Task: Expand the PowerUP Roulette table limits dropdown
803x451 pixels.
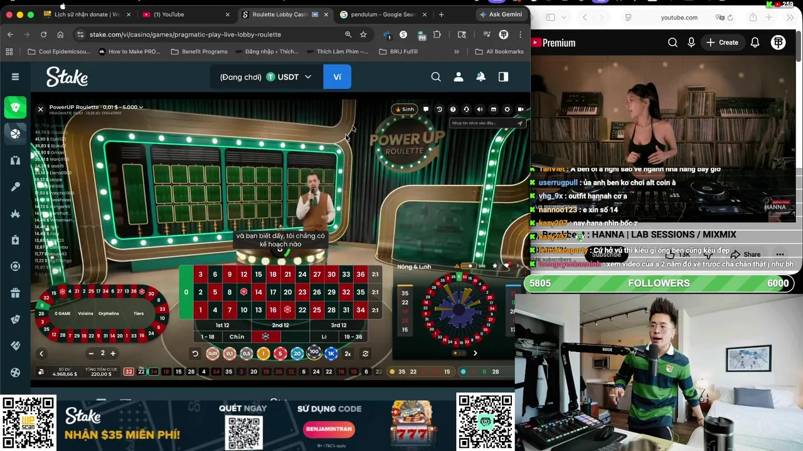Action: (96, 107)
